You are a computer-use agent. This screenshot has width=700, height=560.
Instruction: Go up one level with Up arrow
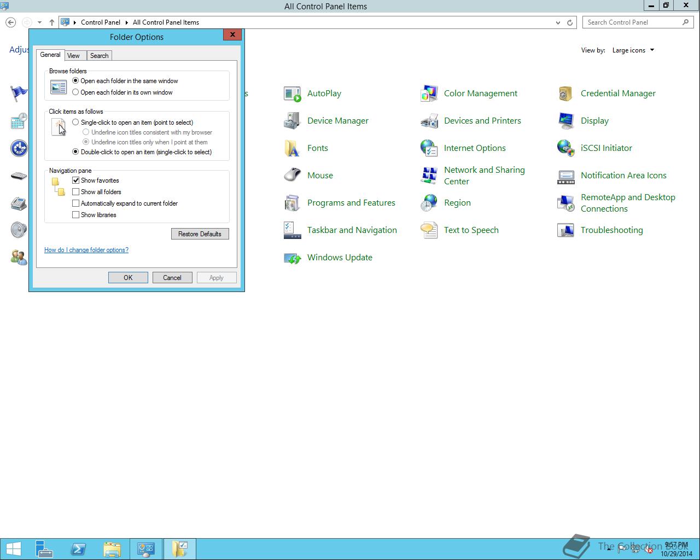pyautogui.click(x=52, y=22)
